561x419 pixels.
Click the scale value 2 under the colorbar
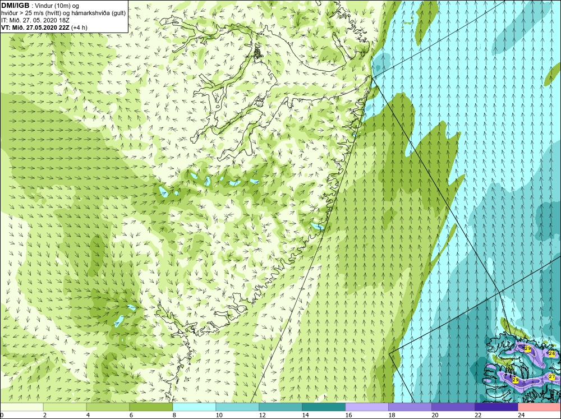tap(45, 415)
